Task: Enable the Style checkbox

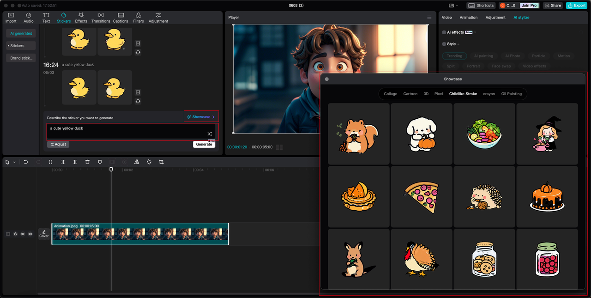Action: click(444, 44)
